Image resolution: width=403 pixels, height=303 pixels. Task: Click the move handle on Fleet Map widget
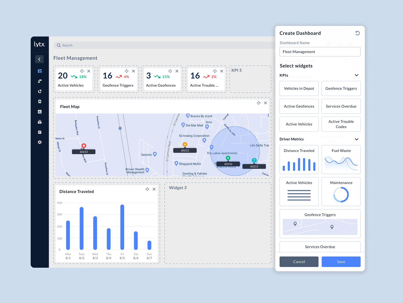(259, 103)
